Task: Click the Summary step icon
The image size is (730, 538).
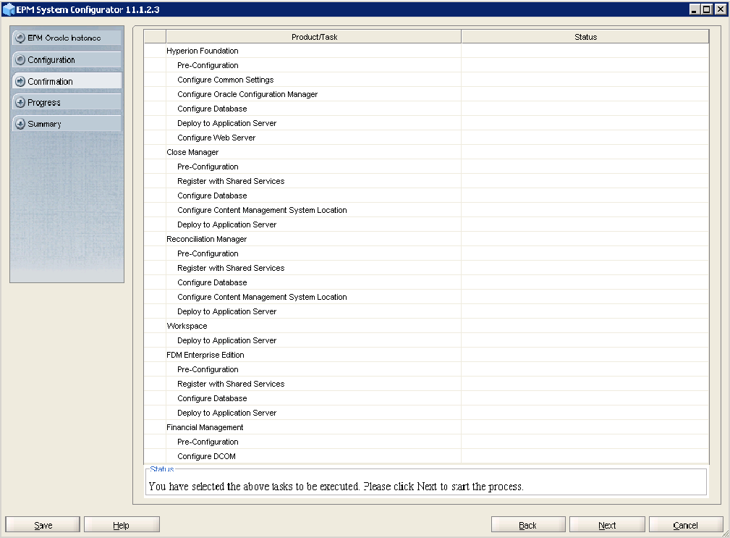Action: (20, 124)
